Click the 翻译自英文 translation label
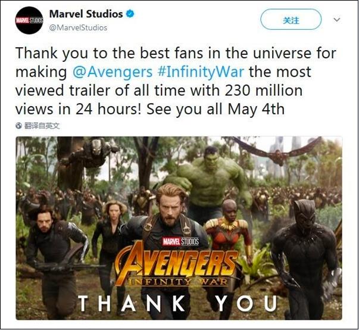 (x=42, y=126)
